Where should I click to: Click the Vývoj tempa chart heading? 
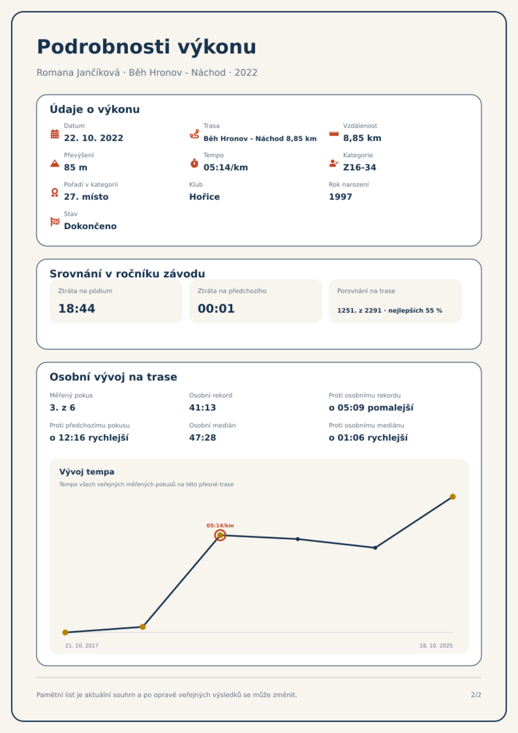coord(87,472)
